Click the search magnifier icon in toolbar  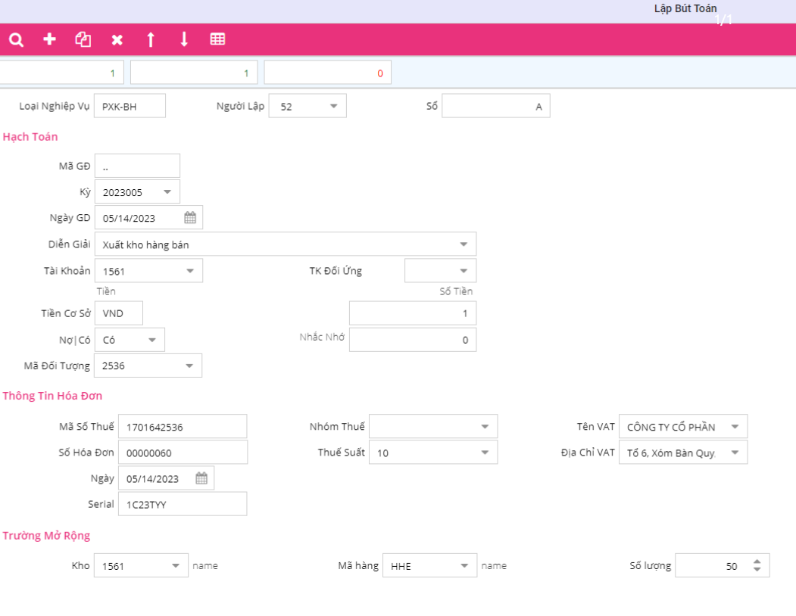pos(17,39)
